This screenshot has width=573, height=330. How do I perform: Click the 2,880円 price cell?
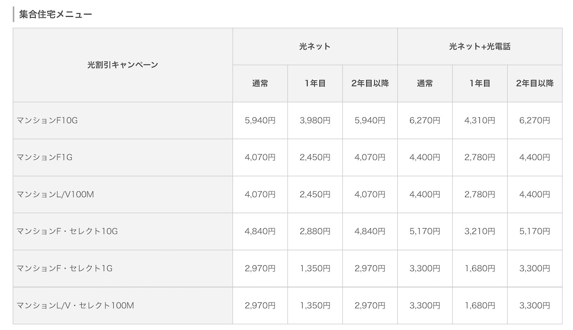315,231
